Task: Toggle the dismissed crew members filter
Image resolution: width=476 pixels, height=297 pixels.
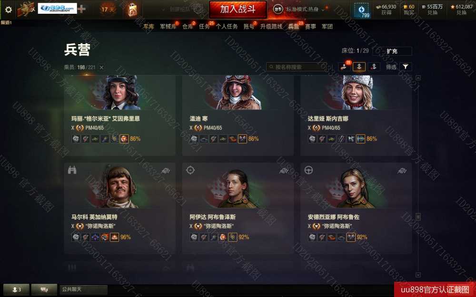Action: tap(374, 67)
